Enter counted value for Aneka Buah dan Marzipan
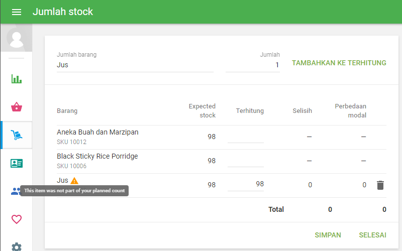This screenshot has width=402, height=251. (x=245, y=137)
